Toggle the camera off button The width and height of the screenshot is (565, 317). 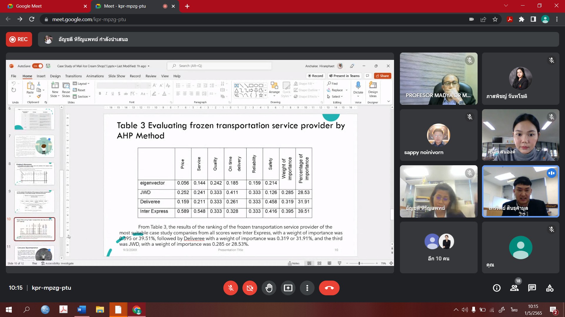[x=250, y=288]
